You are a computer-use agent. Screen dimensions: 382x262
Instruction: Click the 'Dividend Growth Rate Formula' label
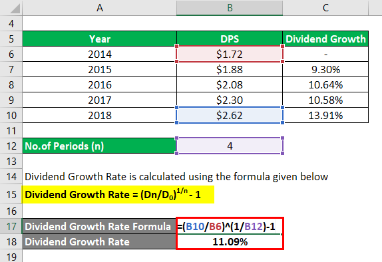click(99, 227)
